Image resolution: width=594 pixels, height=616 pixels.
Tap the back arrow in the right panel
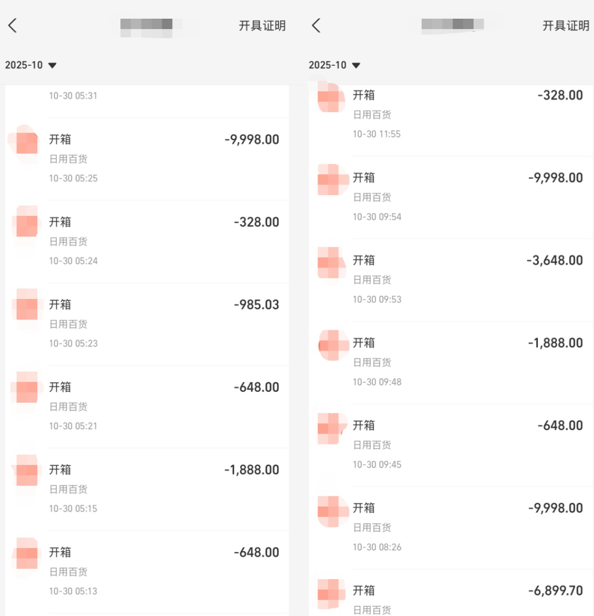coord(316,25)
